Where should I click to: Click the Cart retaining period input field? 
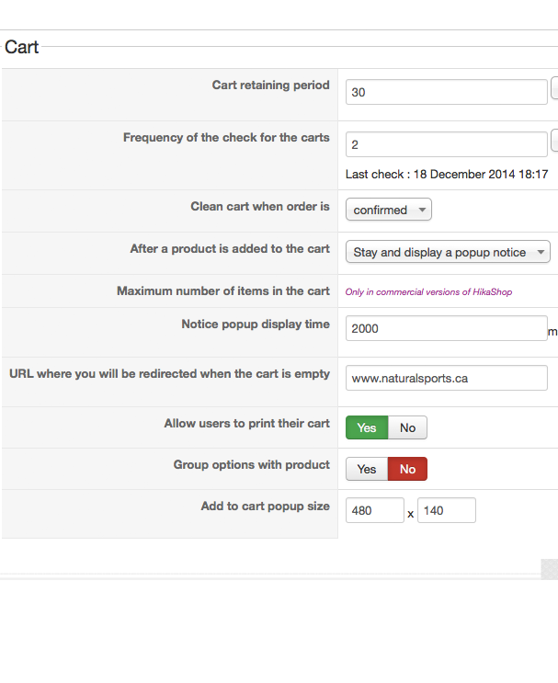tap(446, 92)
